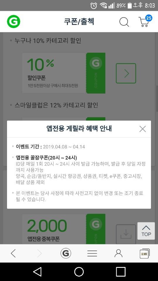The image size is (158, 281).
Task: Open the hamburger category menu
Action: pyautogui.click(x=92, y=253)
